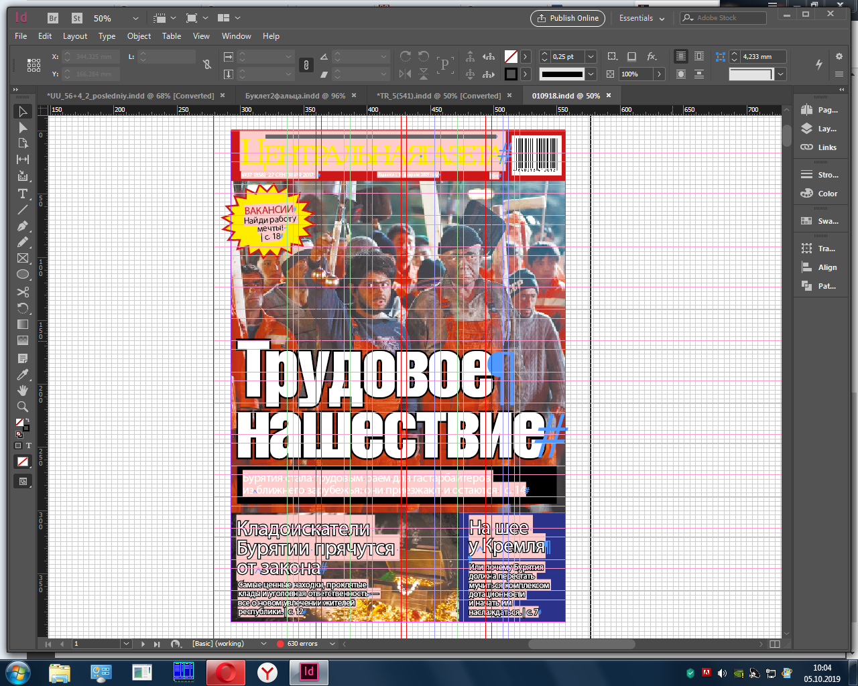Select the Direct Selection tool
This screenshot has height=686, width=858.
pyautogui.click(x=23, y=127)
